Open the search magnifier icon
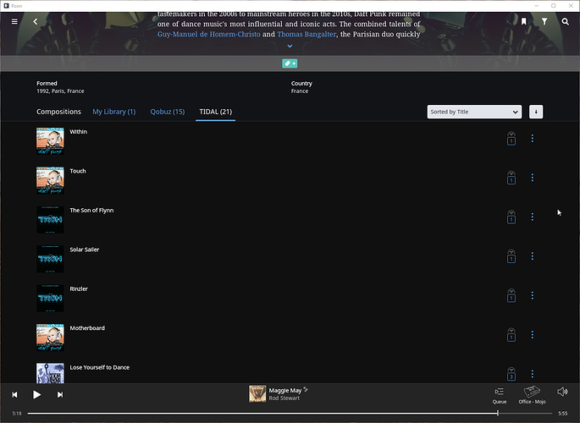The width and height of the screenshot is (580, 423). coord(566,22)
